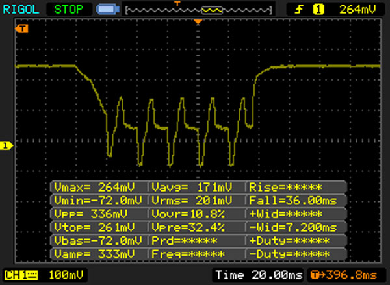Click the Vrms= 201mV measurement
This screenshot has height=285, width=390.
(x=197, y=200)
